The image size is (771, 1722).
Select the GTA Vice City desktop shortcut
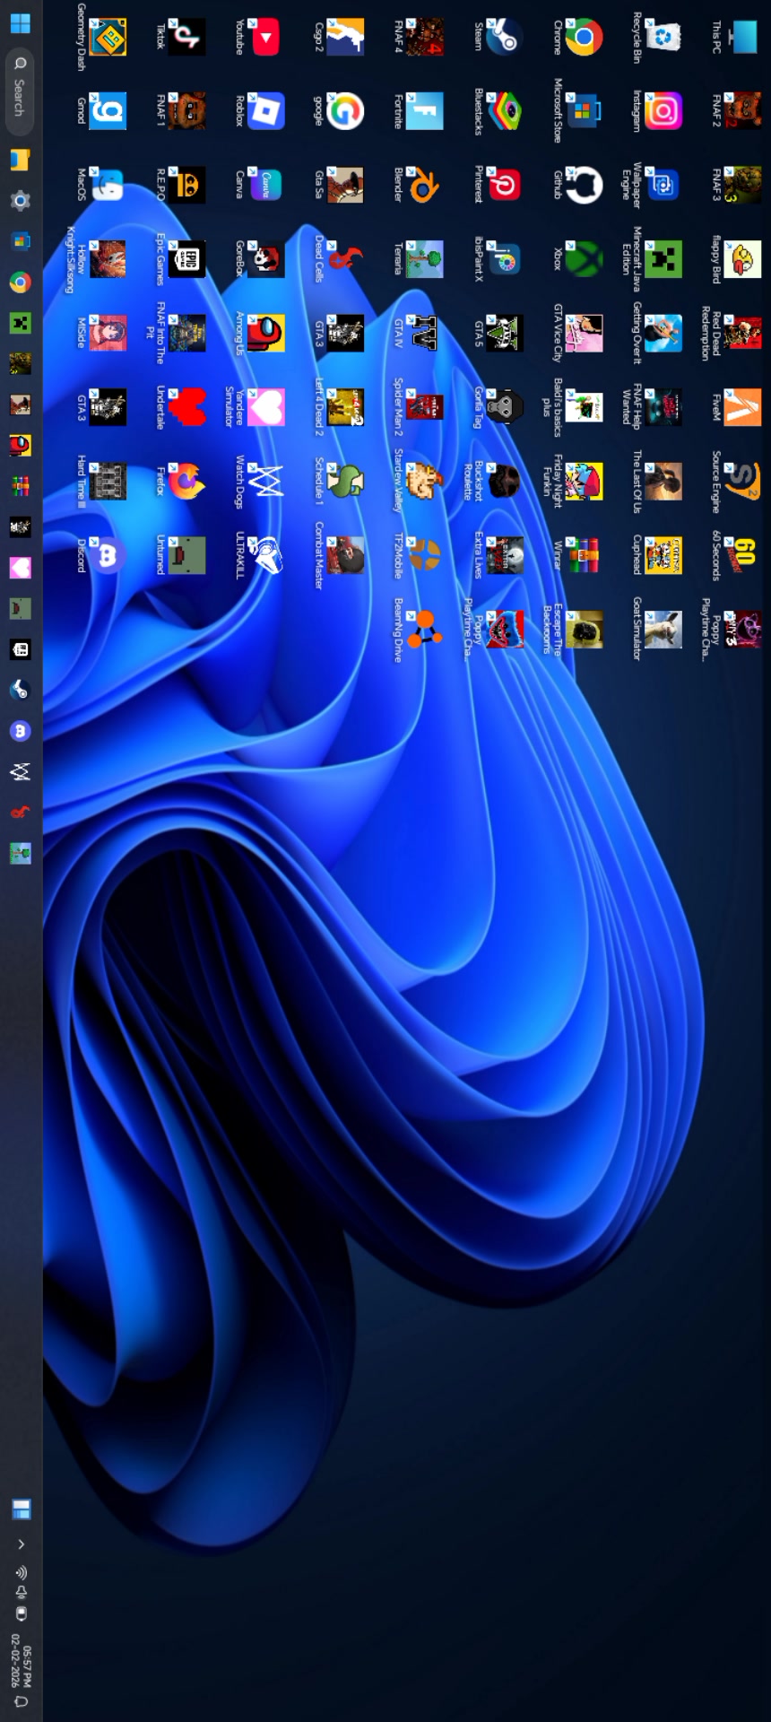(x=583, y=333)
